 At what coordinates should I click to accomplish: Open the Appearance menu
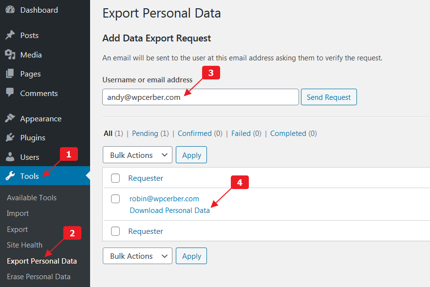41,119
